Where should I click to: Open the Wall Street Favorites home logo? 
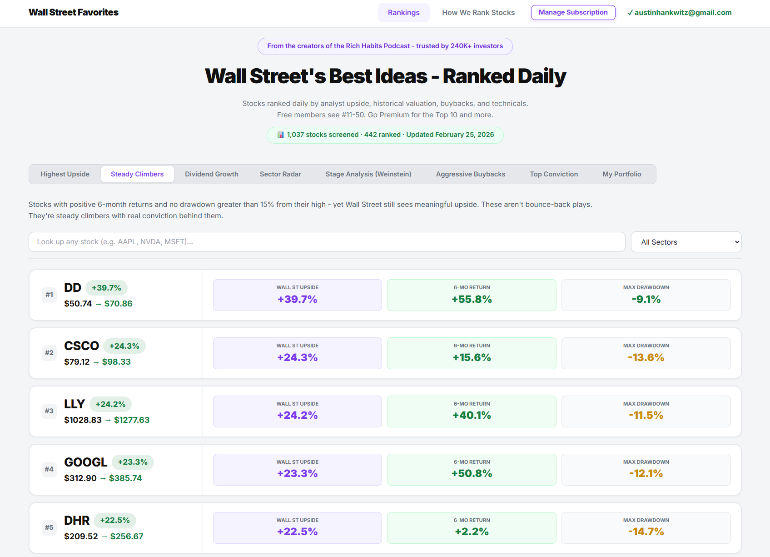click(74, 12)
